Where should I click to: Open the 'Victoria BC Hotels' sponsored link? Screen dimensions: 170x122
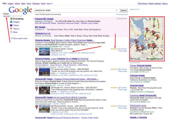44,19
